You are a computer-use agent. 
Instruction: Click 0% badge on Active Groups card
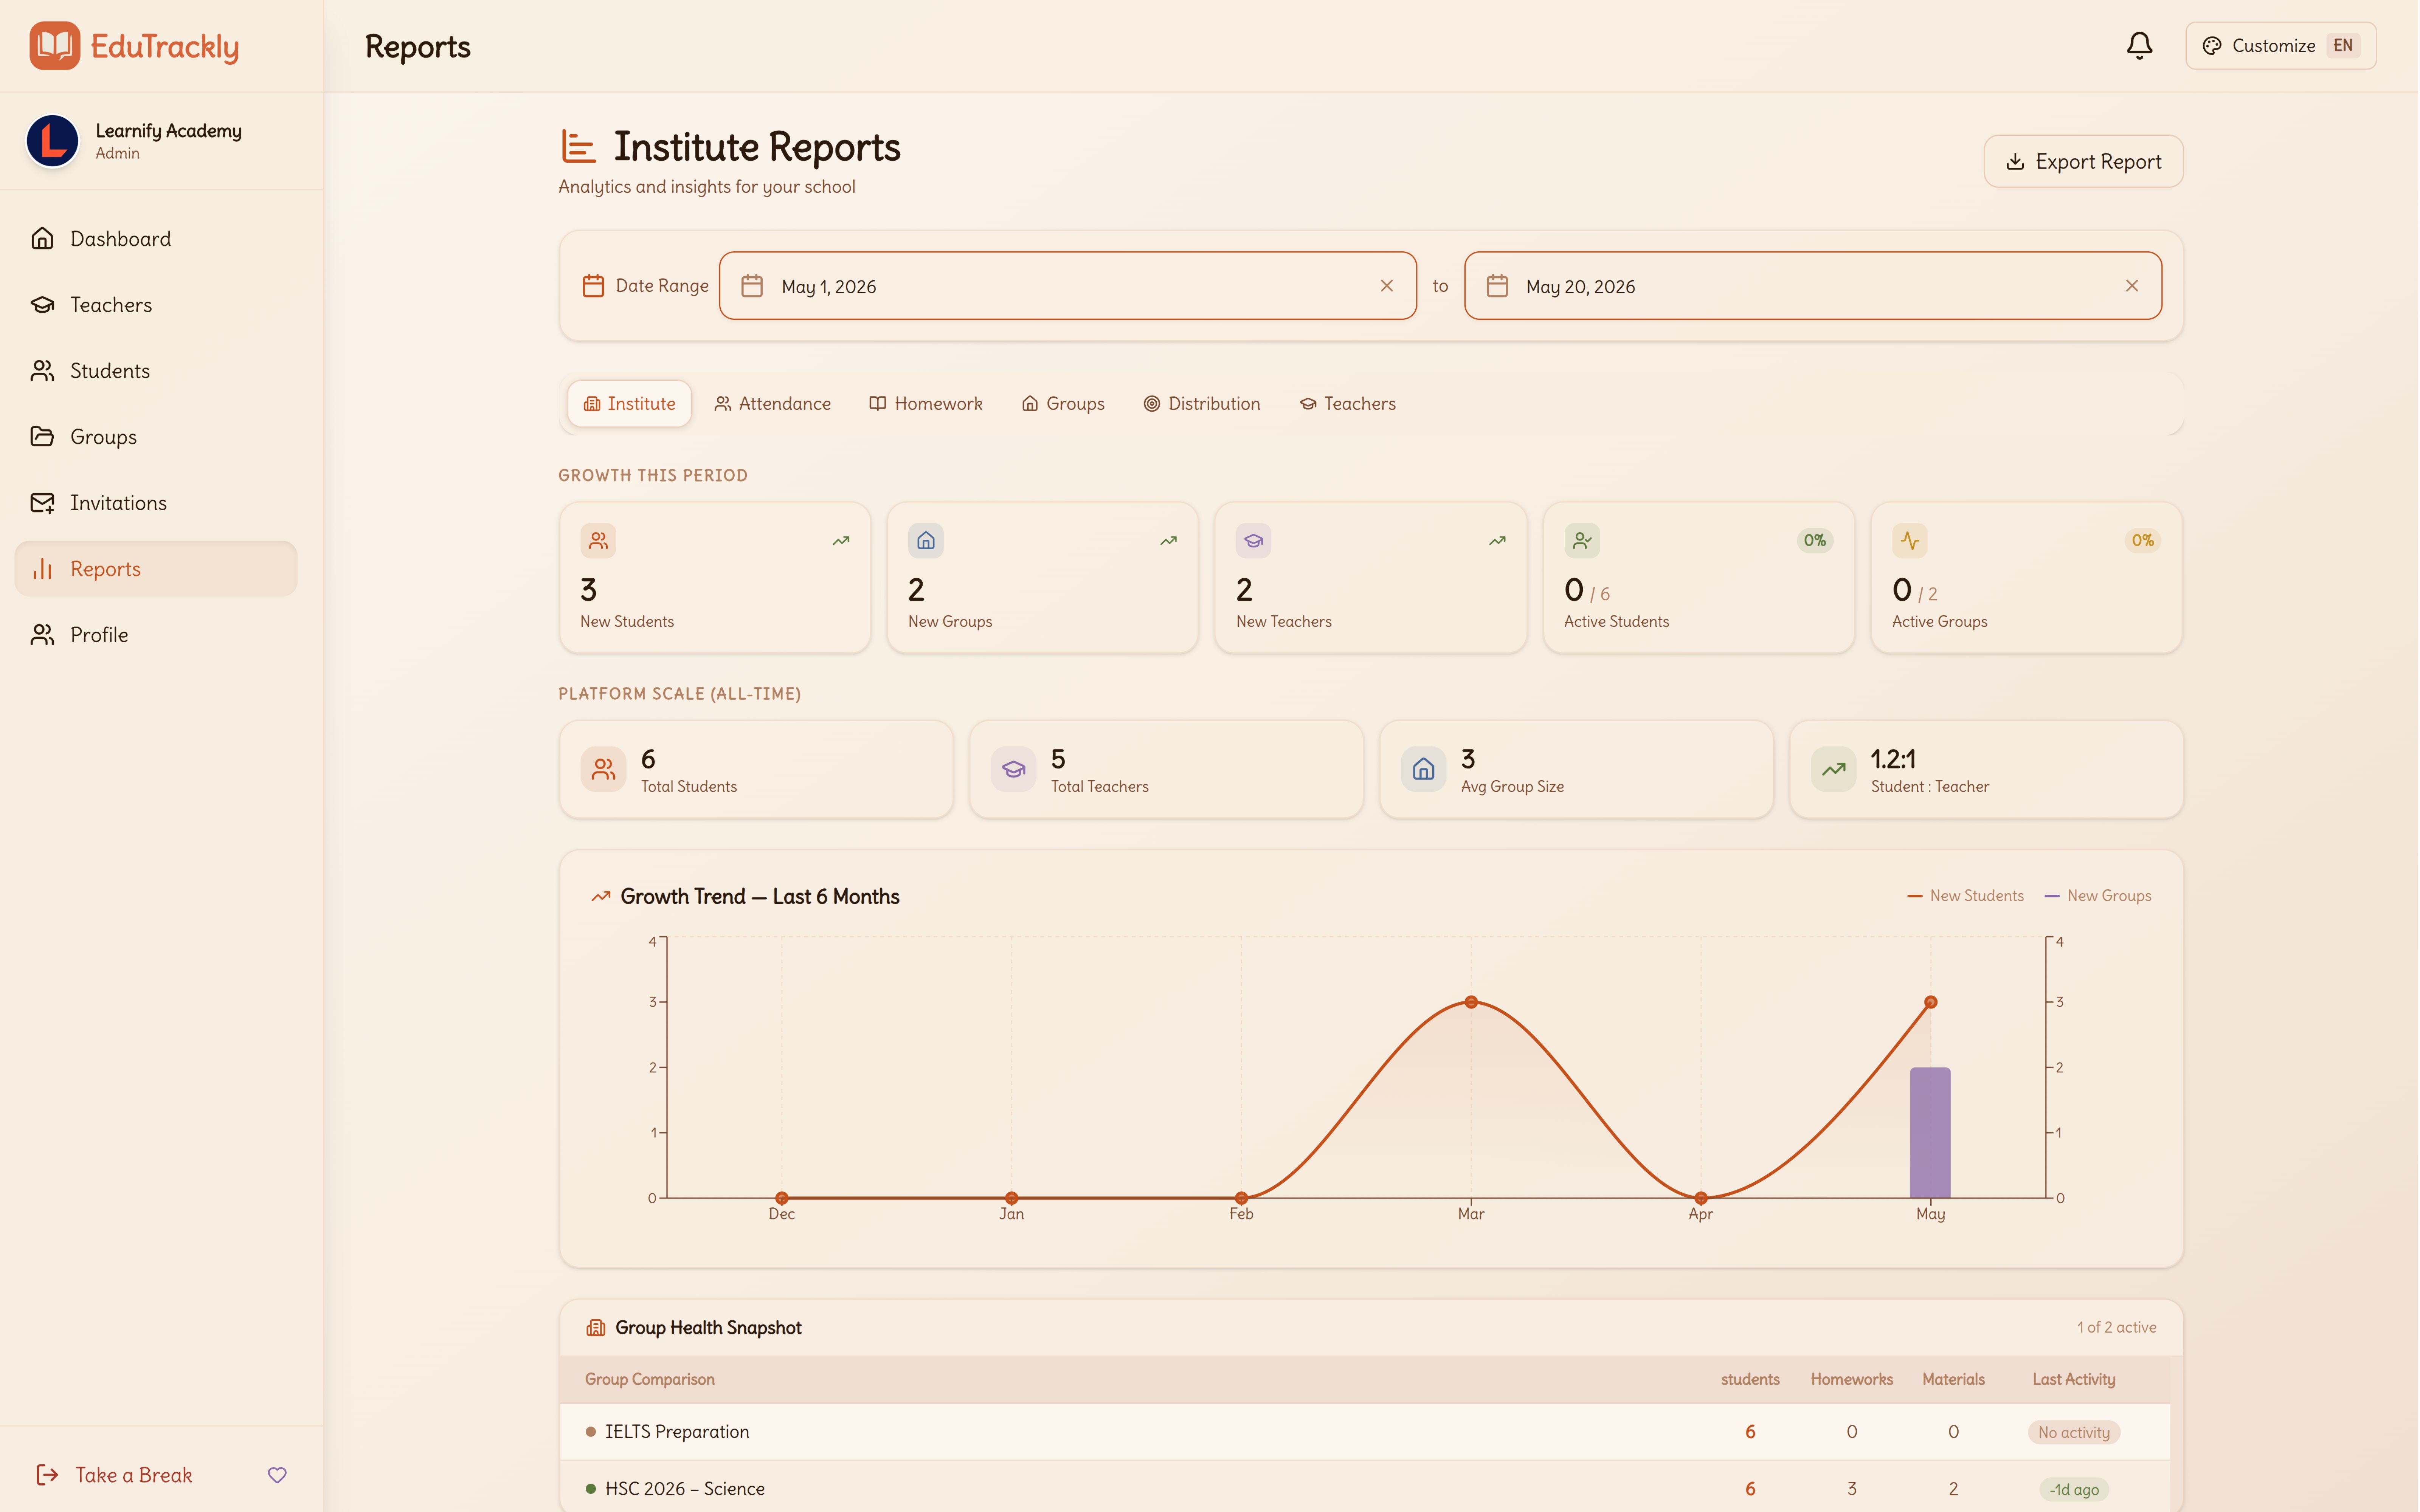pos(2142,541)
